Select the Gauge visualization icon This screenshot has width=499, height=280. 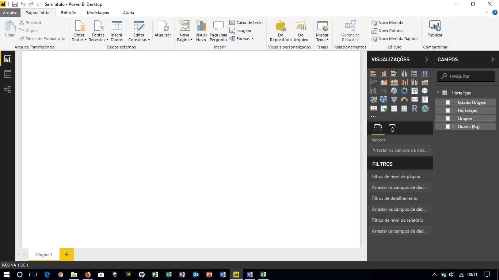[404, 100]
